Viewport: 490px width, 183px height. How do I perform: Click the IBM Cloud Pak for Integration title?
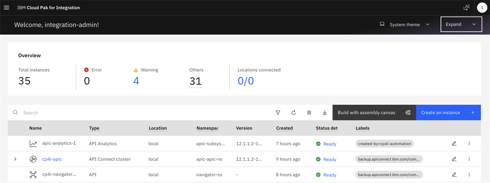(49, 8)
